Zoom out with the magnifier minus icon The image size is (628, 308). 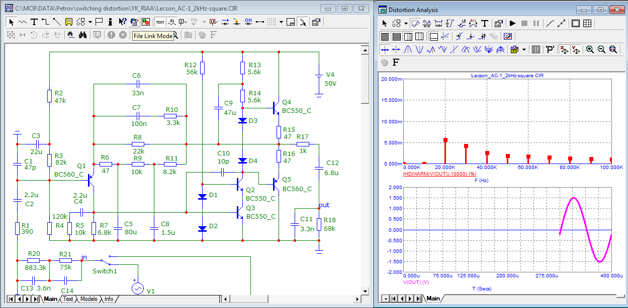(601, 49)
